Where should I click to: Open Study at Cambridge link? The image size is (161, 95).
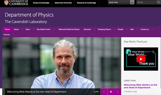pos(41,3)
